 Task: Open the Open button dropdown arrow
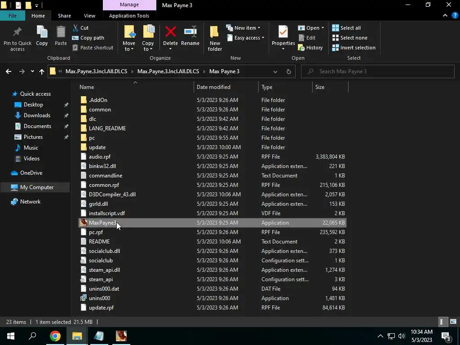(323, 28)
